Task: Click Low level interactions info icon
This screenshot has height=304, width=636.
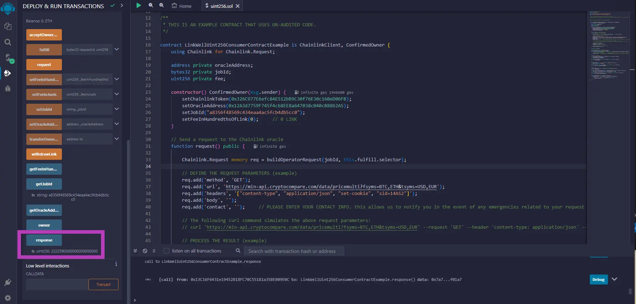Action: 116,264
